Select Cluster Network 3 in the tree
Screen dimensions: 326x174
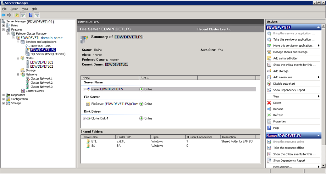coord(41,87)
